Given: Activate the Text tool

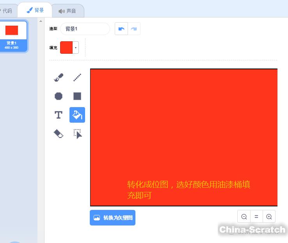Looking at the screenshot, I should pyautogui.click(x=59, y=115).
